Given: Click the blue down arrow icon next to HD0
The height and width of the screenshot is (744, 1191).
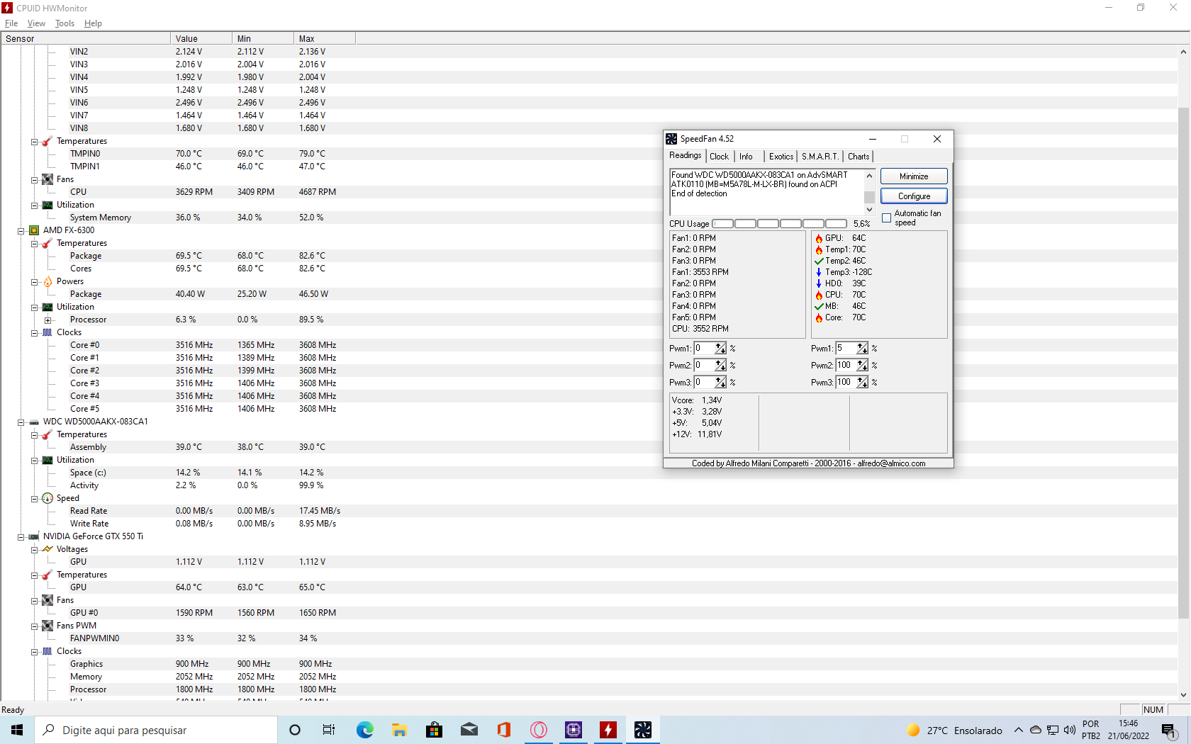Looking at the screenshot, I should (x=819, y=283).
